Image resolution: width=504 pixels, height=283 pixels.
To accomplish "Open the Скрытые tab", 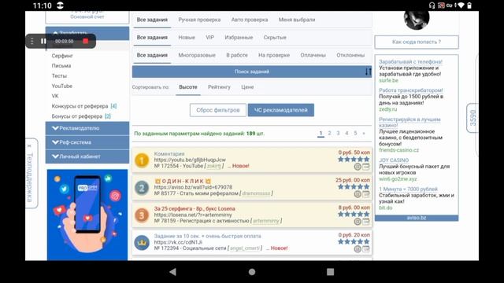I will 275,37.
